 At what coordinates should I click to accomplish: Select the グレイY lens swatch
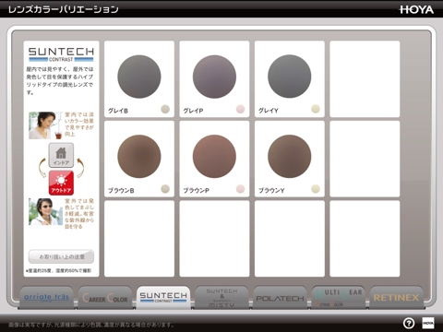[290, 77]
